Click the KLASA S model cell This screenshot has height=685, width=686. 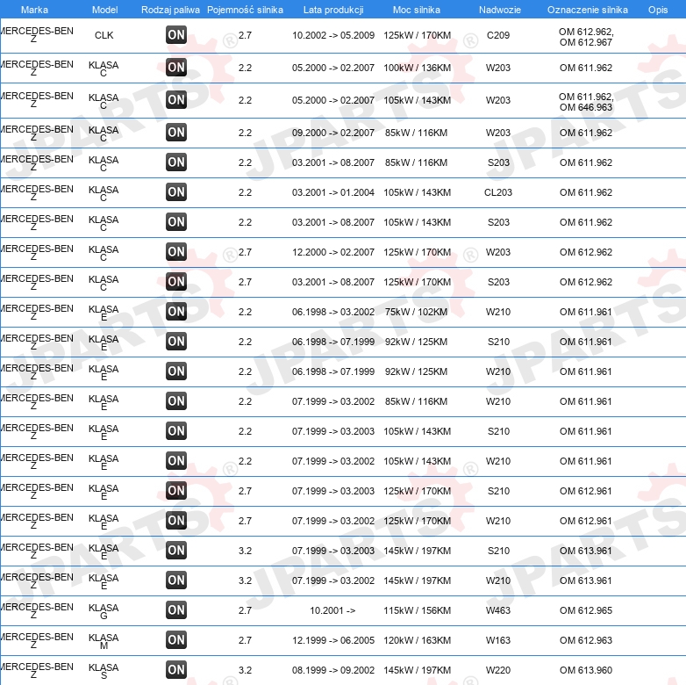point(104,671)
